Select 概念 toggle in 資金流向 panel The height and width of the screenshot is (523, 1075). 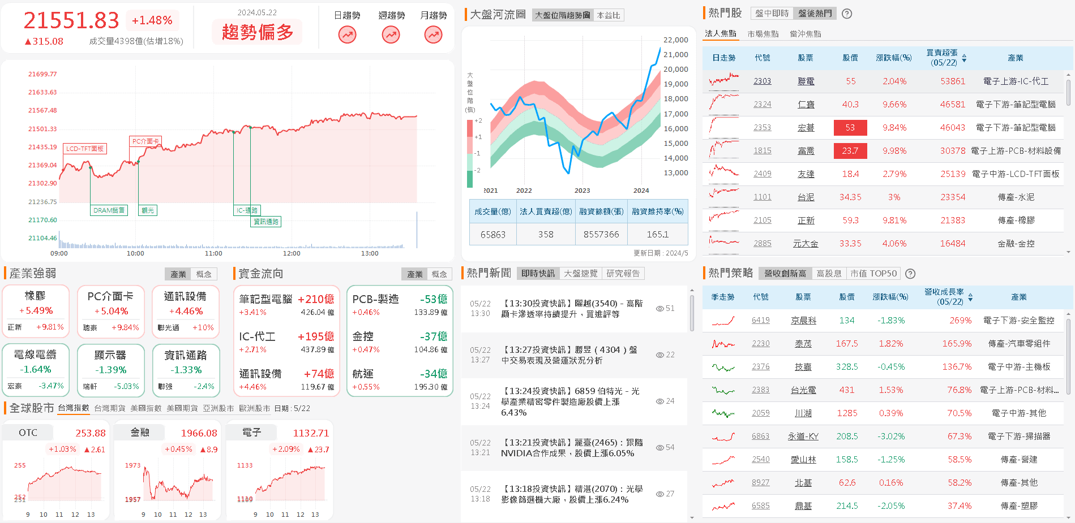(x=439, y=274)
